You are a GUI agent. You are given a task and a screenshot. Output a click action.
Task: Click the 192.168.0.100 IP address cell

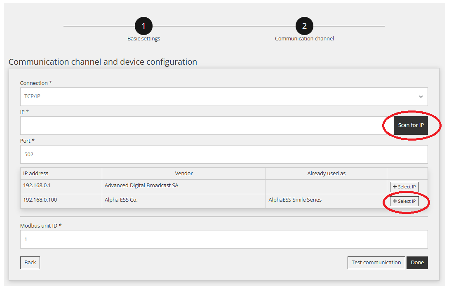pyautogui.click(x=61, y=201)
